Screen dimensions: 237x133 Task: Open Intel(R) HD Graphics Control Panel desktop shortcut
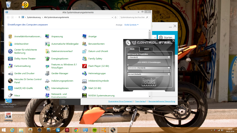[x=8, y=103]
